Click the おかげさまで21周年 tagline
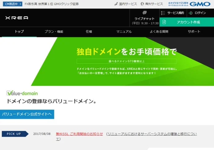 click(178, 4)
